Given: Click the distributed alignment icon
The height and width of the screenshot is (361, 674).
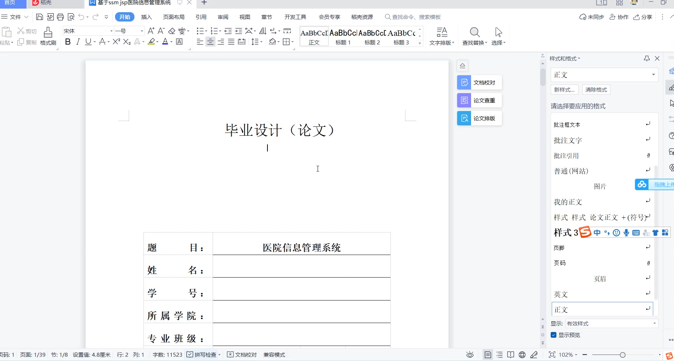Looking at the screenshot, I should [x=242, y=42].
